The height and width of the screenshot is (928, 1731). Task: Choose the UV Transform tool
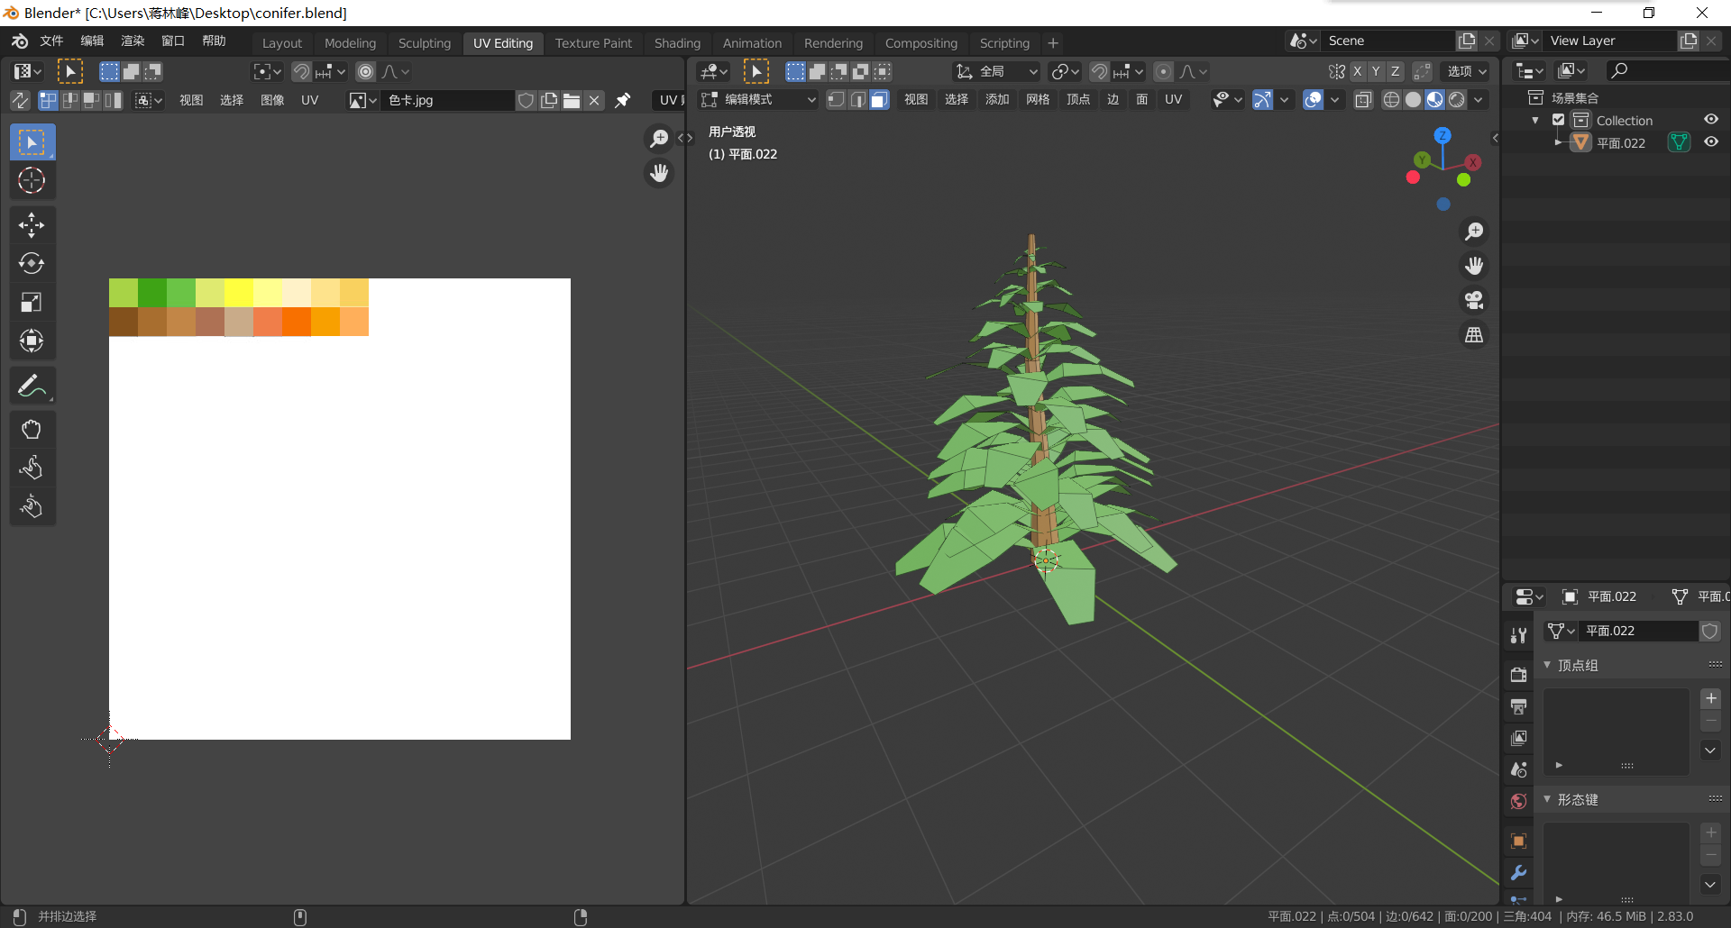(x=32, y=341)
